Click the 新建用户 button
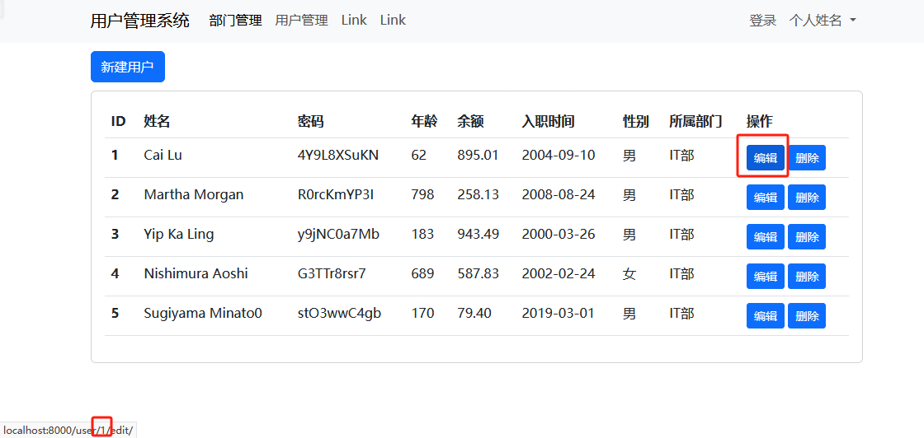 click(127, 67)
